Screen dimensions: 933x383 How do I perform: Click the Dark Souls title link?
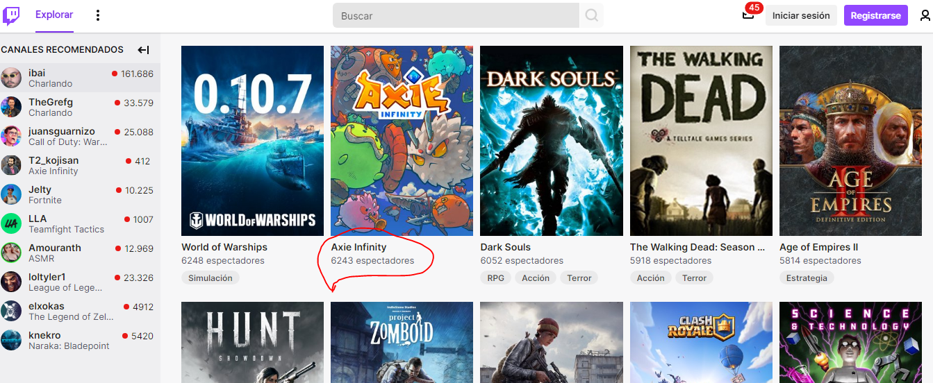tap(506, 247)
